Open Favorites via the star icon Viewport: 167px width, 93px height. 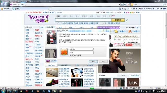point(2,9)
